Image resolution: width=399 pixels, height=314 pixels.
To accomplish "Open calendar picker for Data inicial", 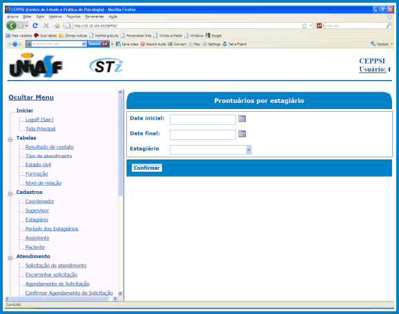I will [242, 119].
